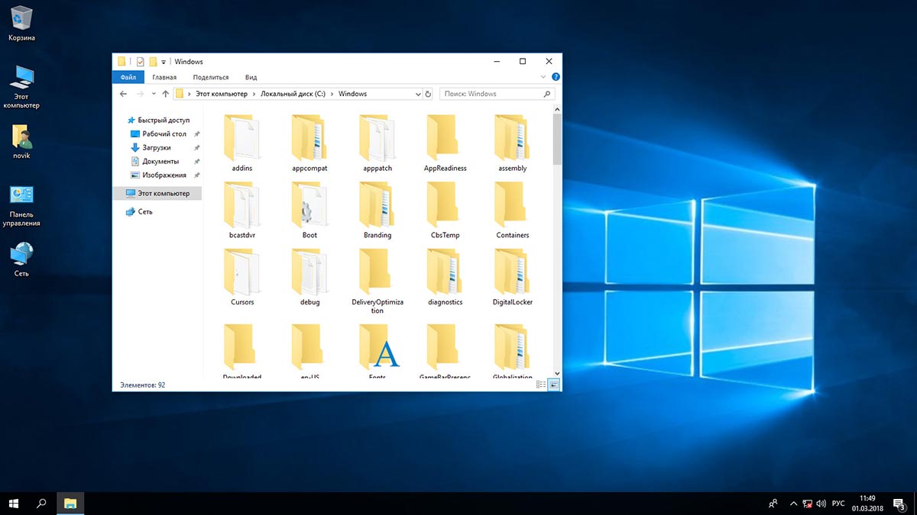Open recent locations dropdown arrow
This screenshot has height=515, width=917.
[154, 94]
